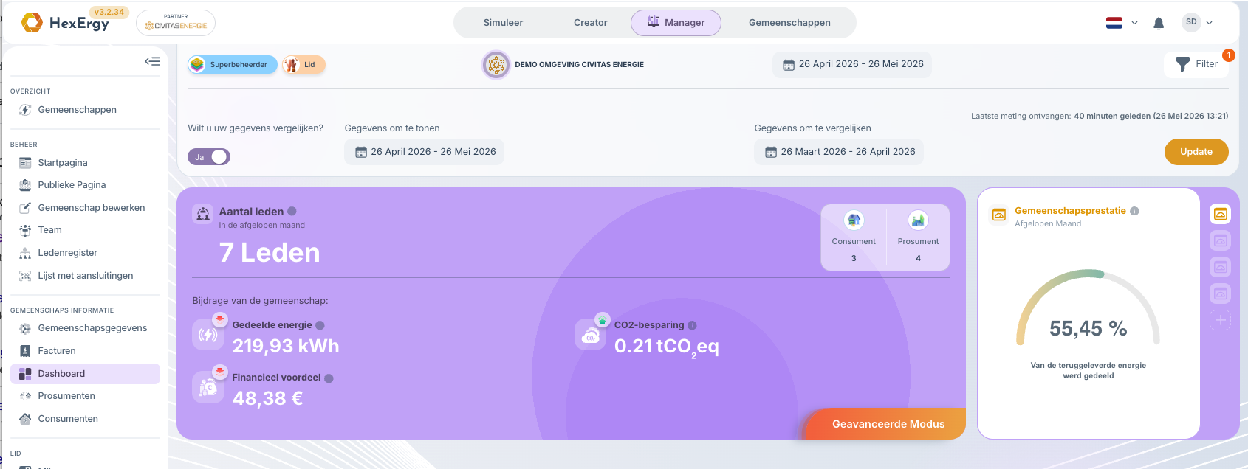Open the notifications bell

click(x=1159, y=24)
